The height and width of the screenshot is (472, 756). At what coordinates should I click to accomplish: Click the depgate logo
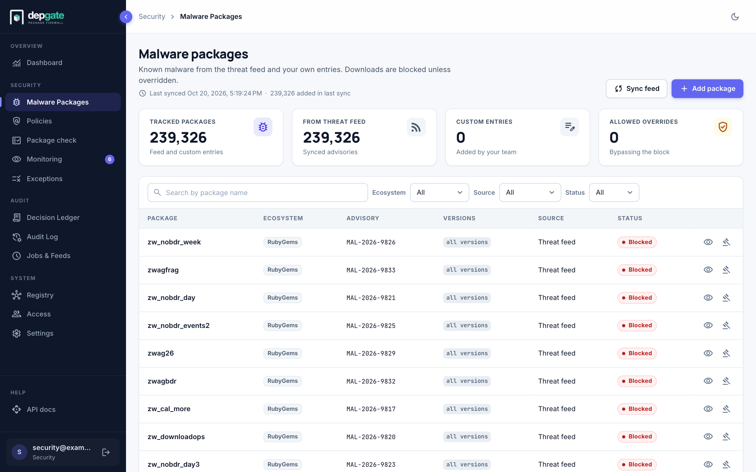[x=37, y=17]
